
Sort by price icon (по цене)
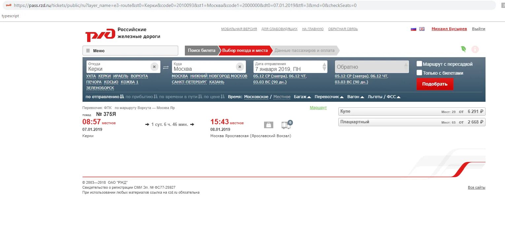pos(223,97)
